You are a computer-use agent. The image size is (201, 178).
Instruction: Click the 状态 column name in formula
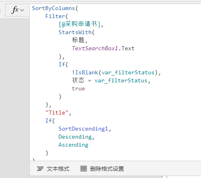pos(78,80)
